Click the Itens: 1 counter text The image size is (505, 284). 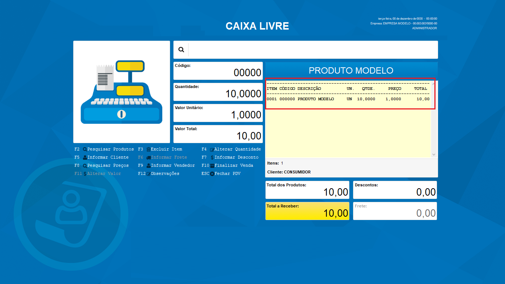[x=275, y=163]
